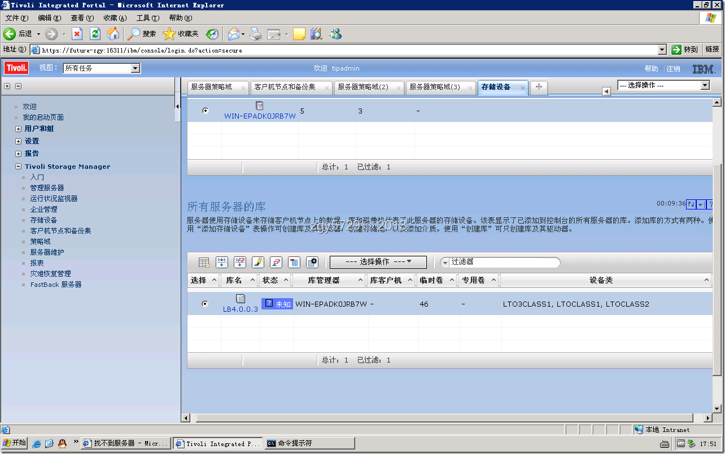725x454 pixels.
Task: Switch to the 服务器策略域(2) tab
Action: point(363,87)
